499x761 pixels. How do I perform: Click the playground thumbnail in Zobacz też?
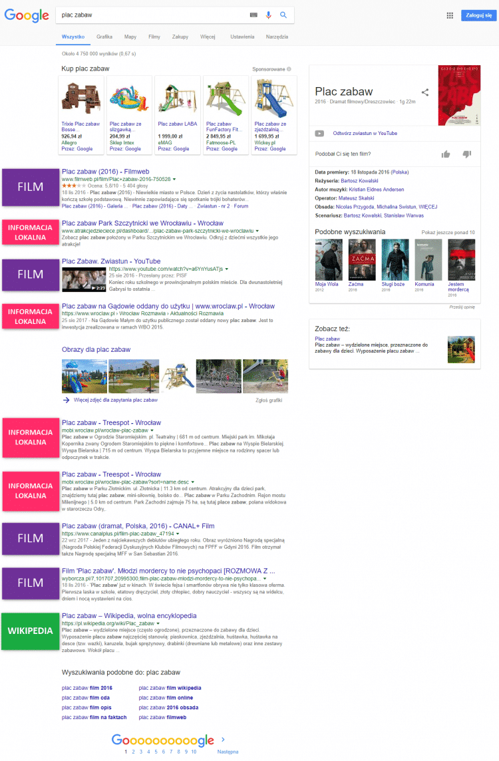(461, 349)
